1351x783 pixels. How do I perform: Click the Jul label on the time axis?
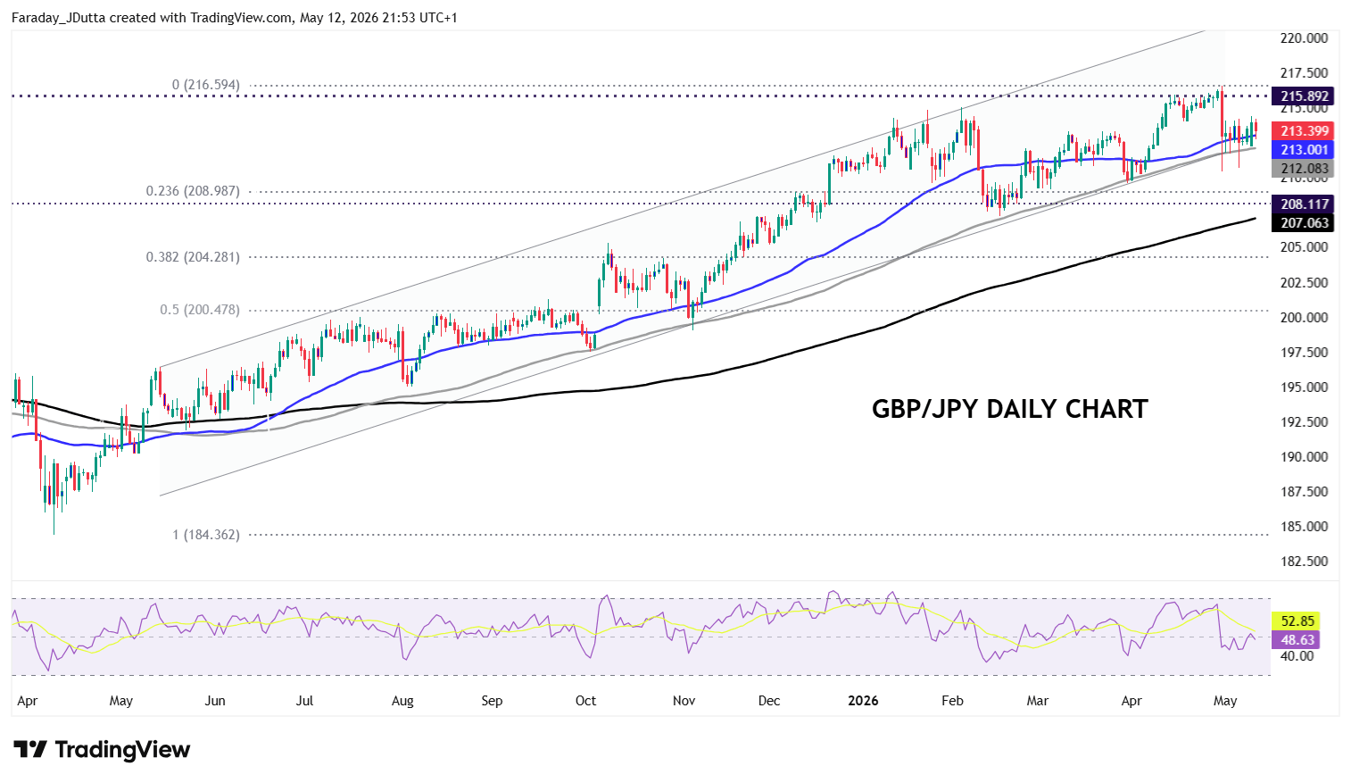304,701
